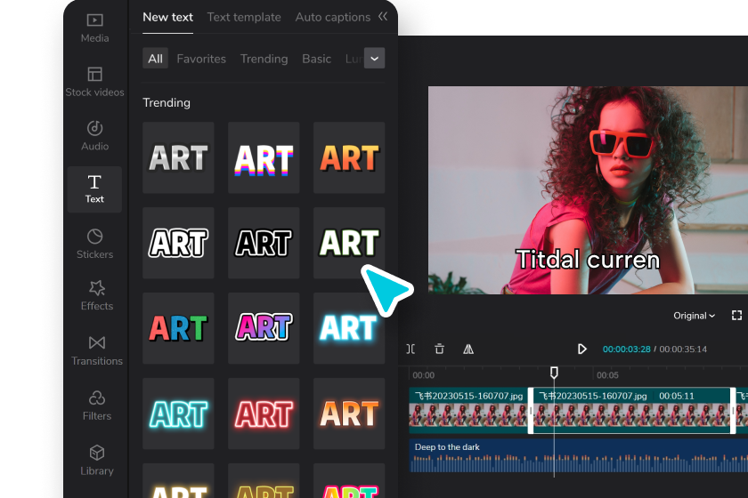Select the Deep to the dark audio track
748x498 pixels.
click(x=578, y=455)
